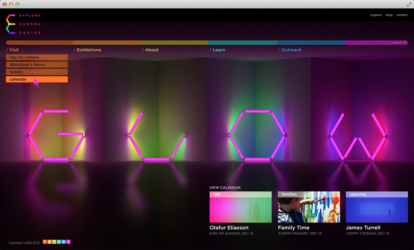Click the fullscreen arrows in title bar
The height and width of the screenshot is (250, 414).
pos(409,4)
